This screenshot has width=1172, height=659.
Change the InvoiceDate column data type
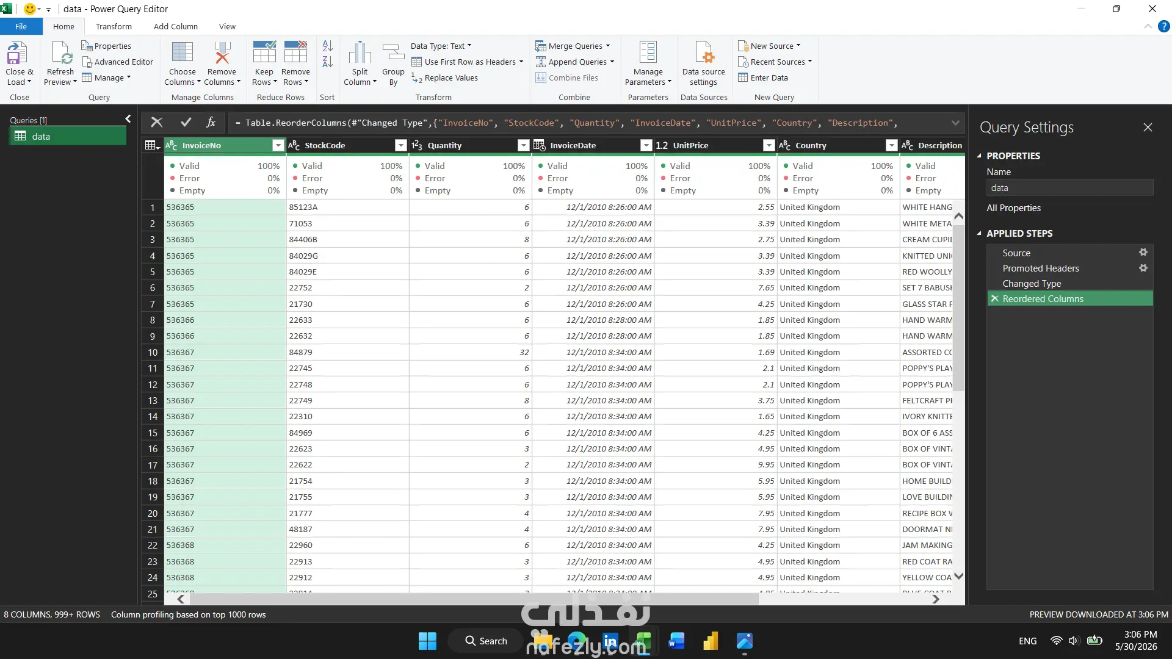(x=540, y=145)
